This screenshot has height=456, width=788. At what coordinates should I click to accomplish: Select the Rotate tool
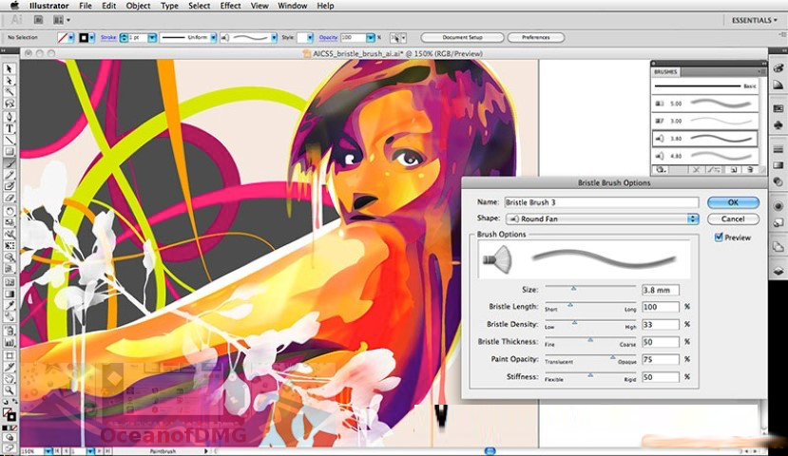10,211
